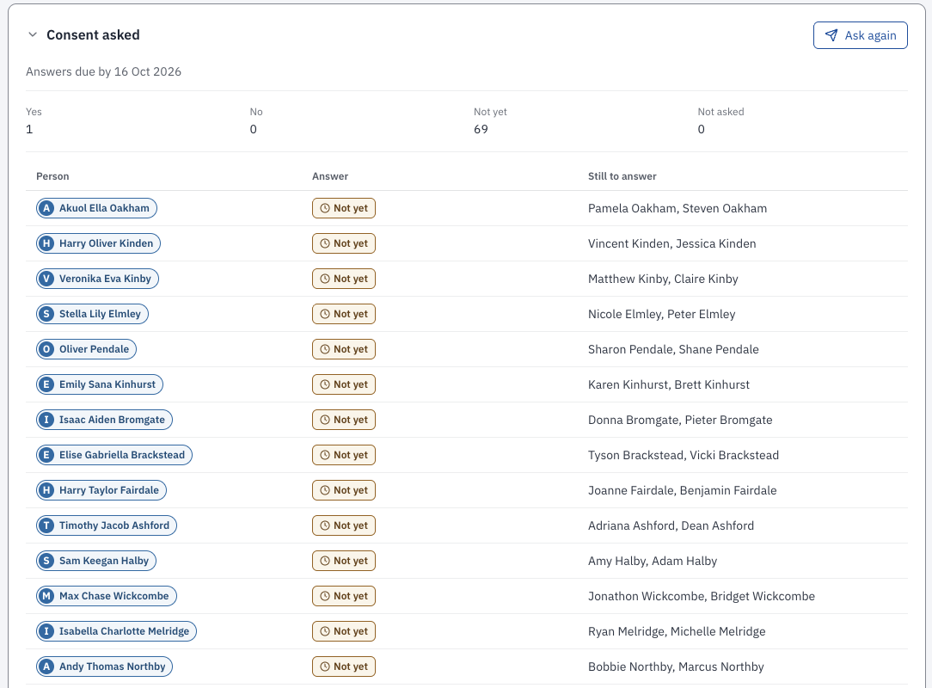Click the Not yet badge for Akuol Oakham
Screen dimensions: 932x688
coord(344,208)
